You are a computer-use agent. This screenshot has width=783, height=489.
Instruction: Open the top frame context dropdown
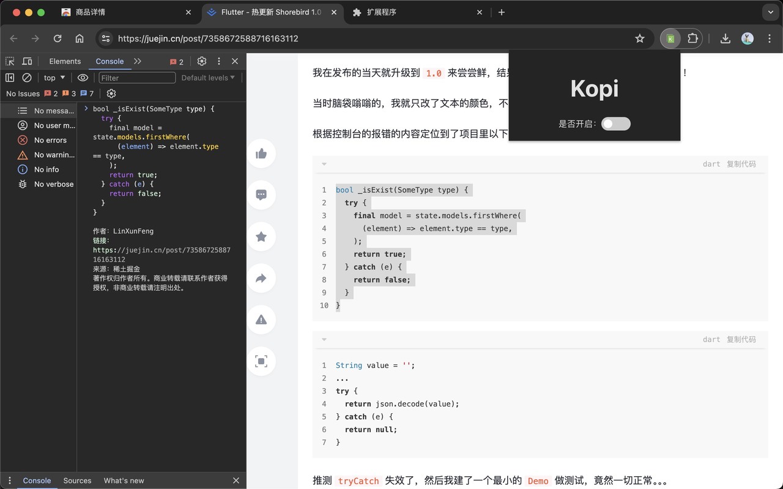pyautogui.click(x=53, y=78)
